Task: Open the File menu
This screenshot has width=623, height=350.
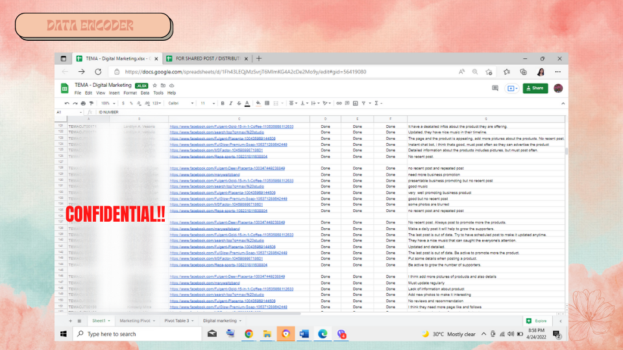Action: (77, 93)
